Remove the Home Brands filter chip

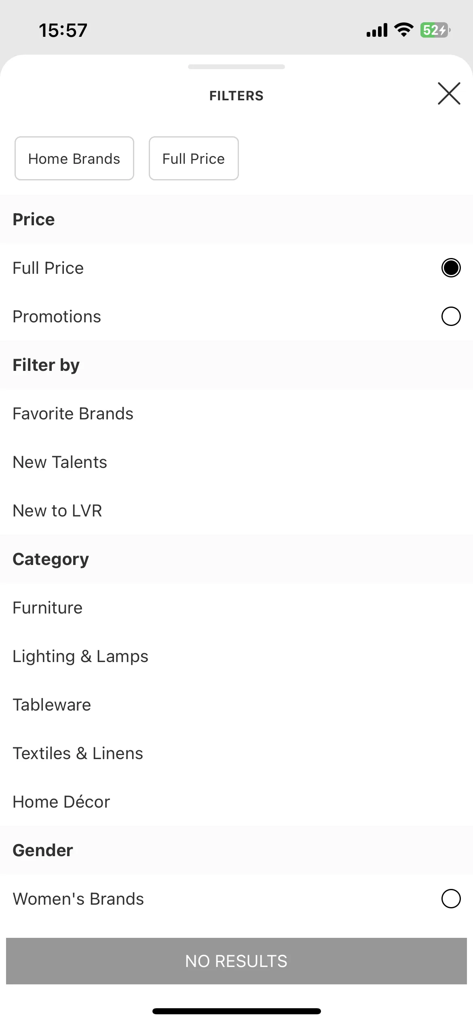click(x=74, y=158)
